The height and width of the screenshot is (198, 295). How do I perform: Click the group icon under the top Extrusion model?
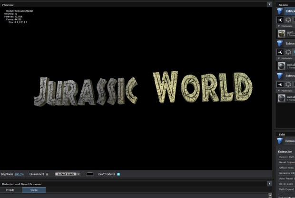280,20
